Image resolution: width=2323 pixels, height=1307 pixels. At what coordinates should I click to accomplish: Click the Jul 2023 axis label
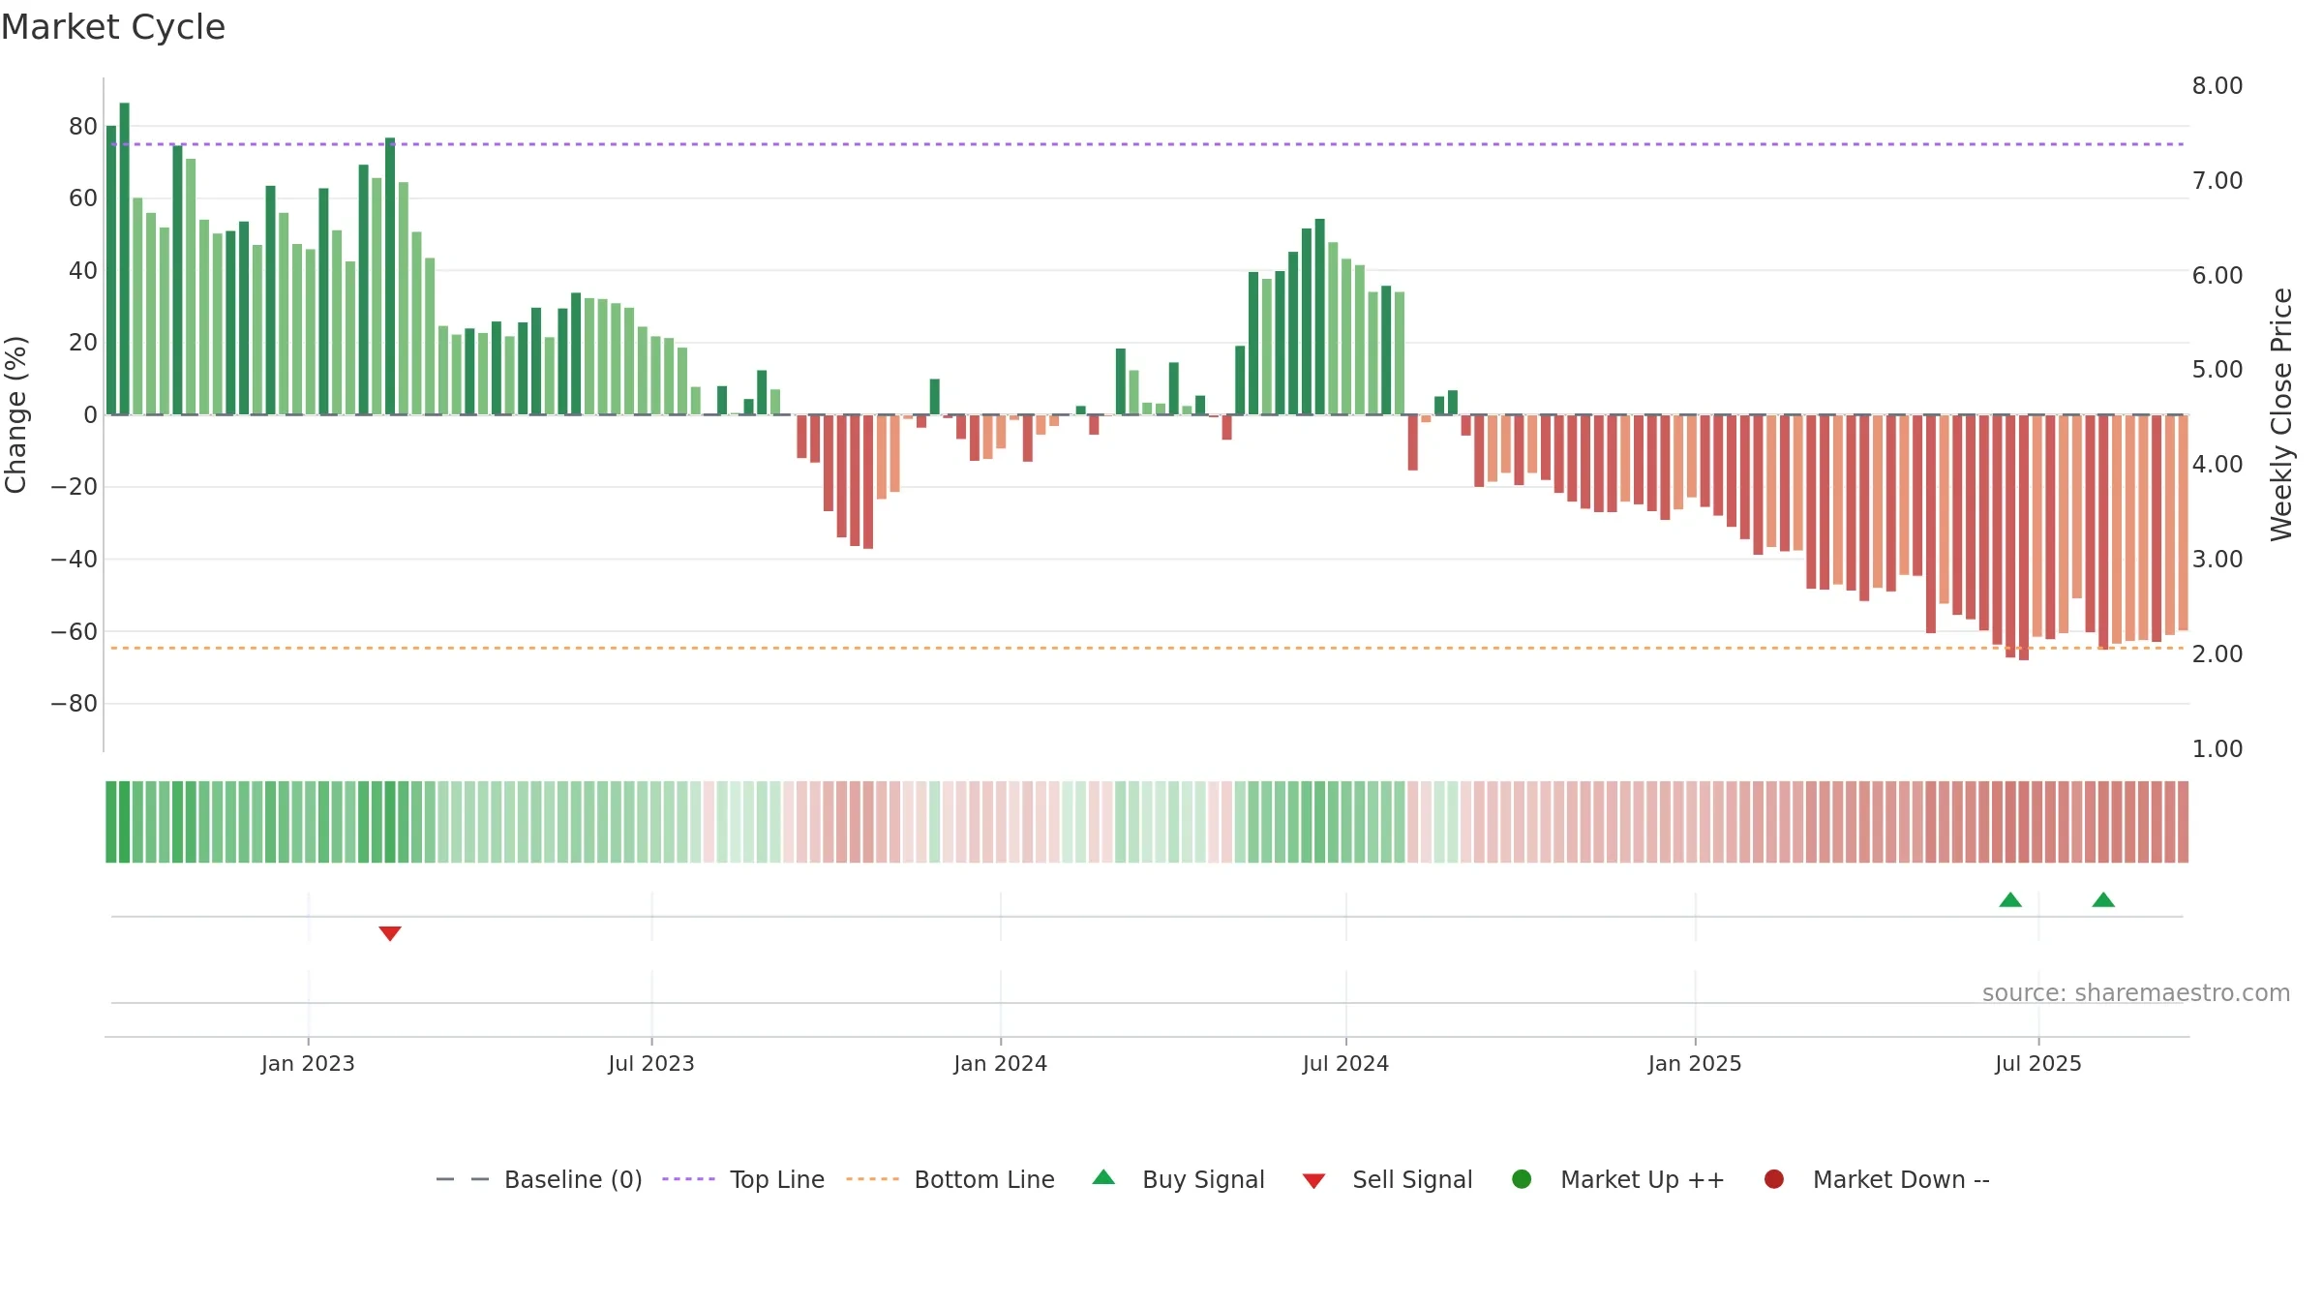tap(651, 1063)
